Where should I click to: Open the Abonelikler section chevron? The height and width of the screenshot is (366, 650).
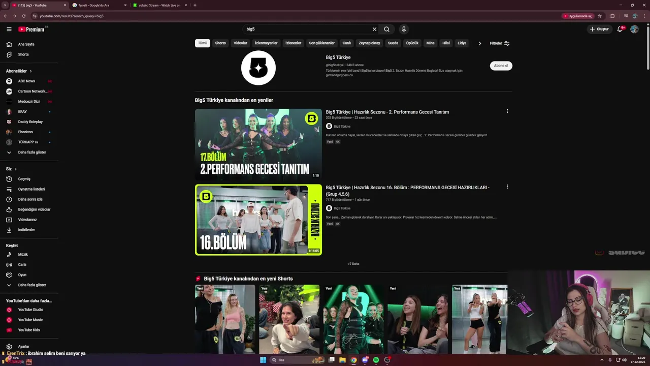(30, 71)
